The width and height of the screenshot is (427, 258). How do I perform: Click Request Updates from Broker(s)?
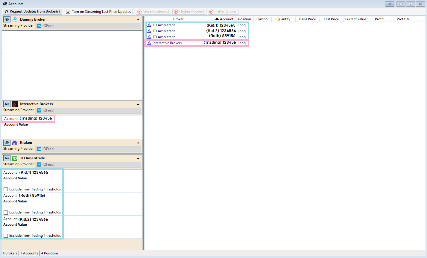[32, 11]
